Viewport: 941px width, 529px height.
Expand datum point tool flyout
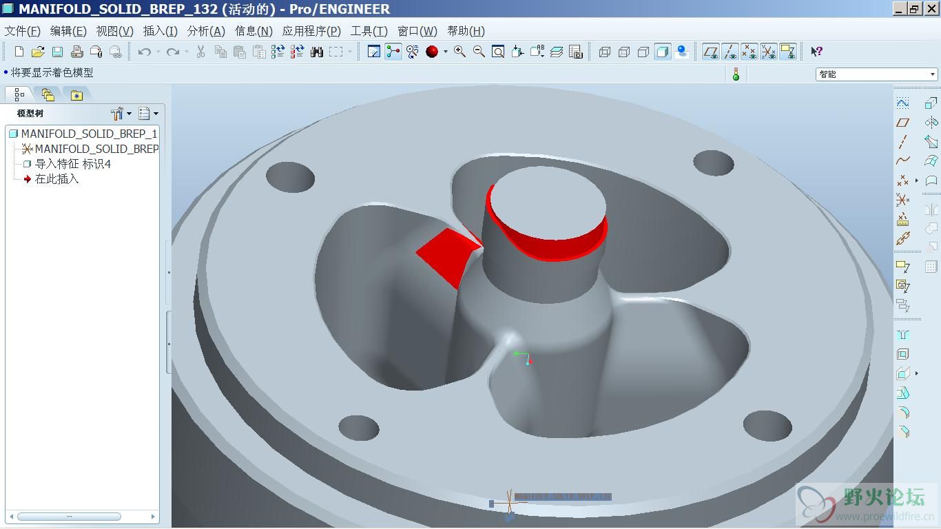tap(917, 180)
